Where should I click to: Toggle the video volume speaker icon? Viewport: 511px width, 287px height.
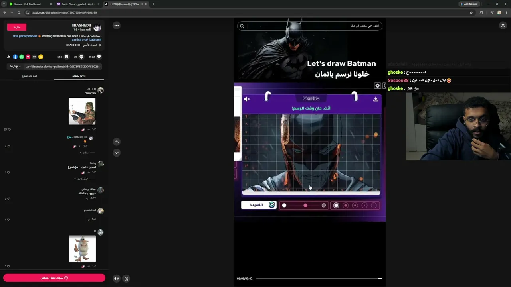tap(116, 279)
